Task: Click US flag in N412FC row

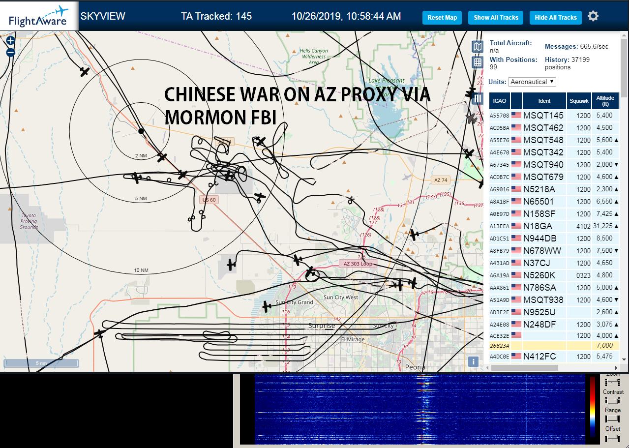Action: coord(516,356)
